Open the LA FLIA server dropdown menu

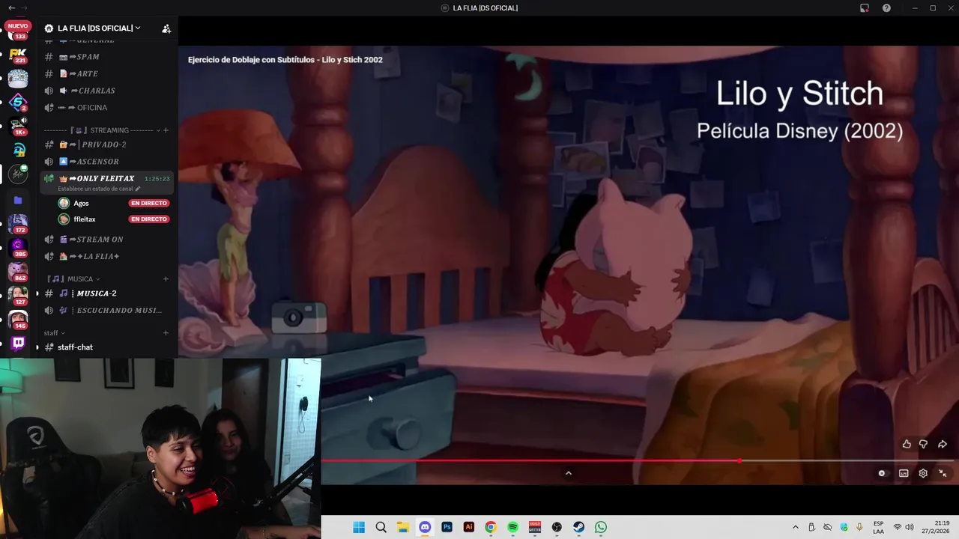tap(99, 28)
